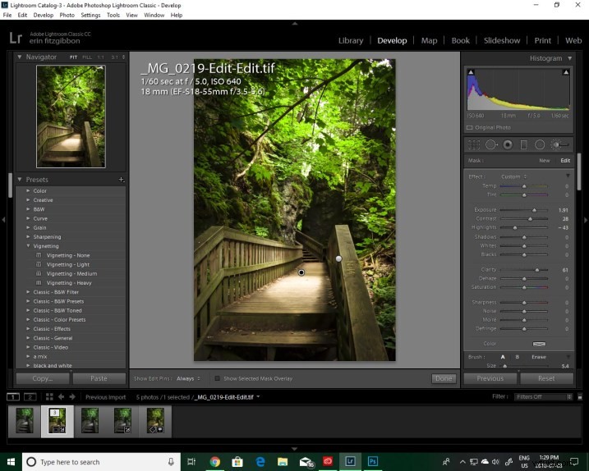The height and width of the screenshot is (471, 589).
Task: Open Windows Start menu
Action: 11,462
